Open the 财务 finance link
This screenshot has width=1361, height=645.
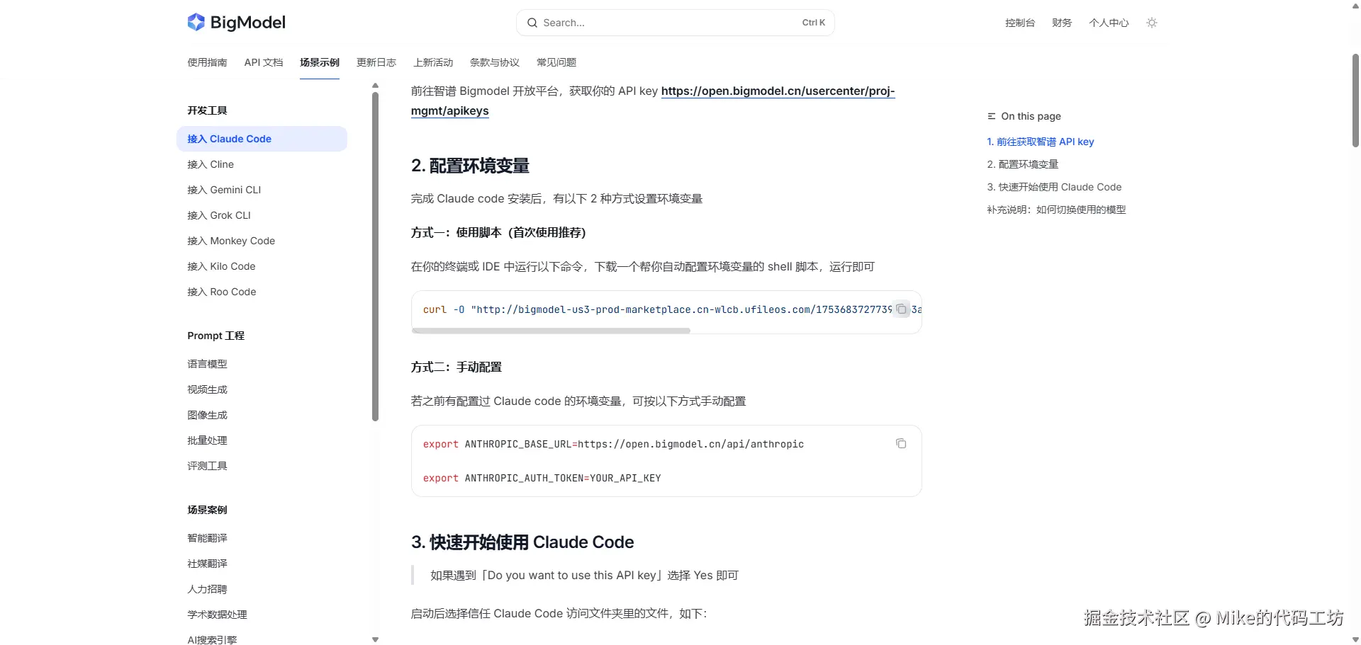point(1062,23)
